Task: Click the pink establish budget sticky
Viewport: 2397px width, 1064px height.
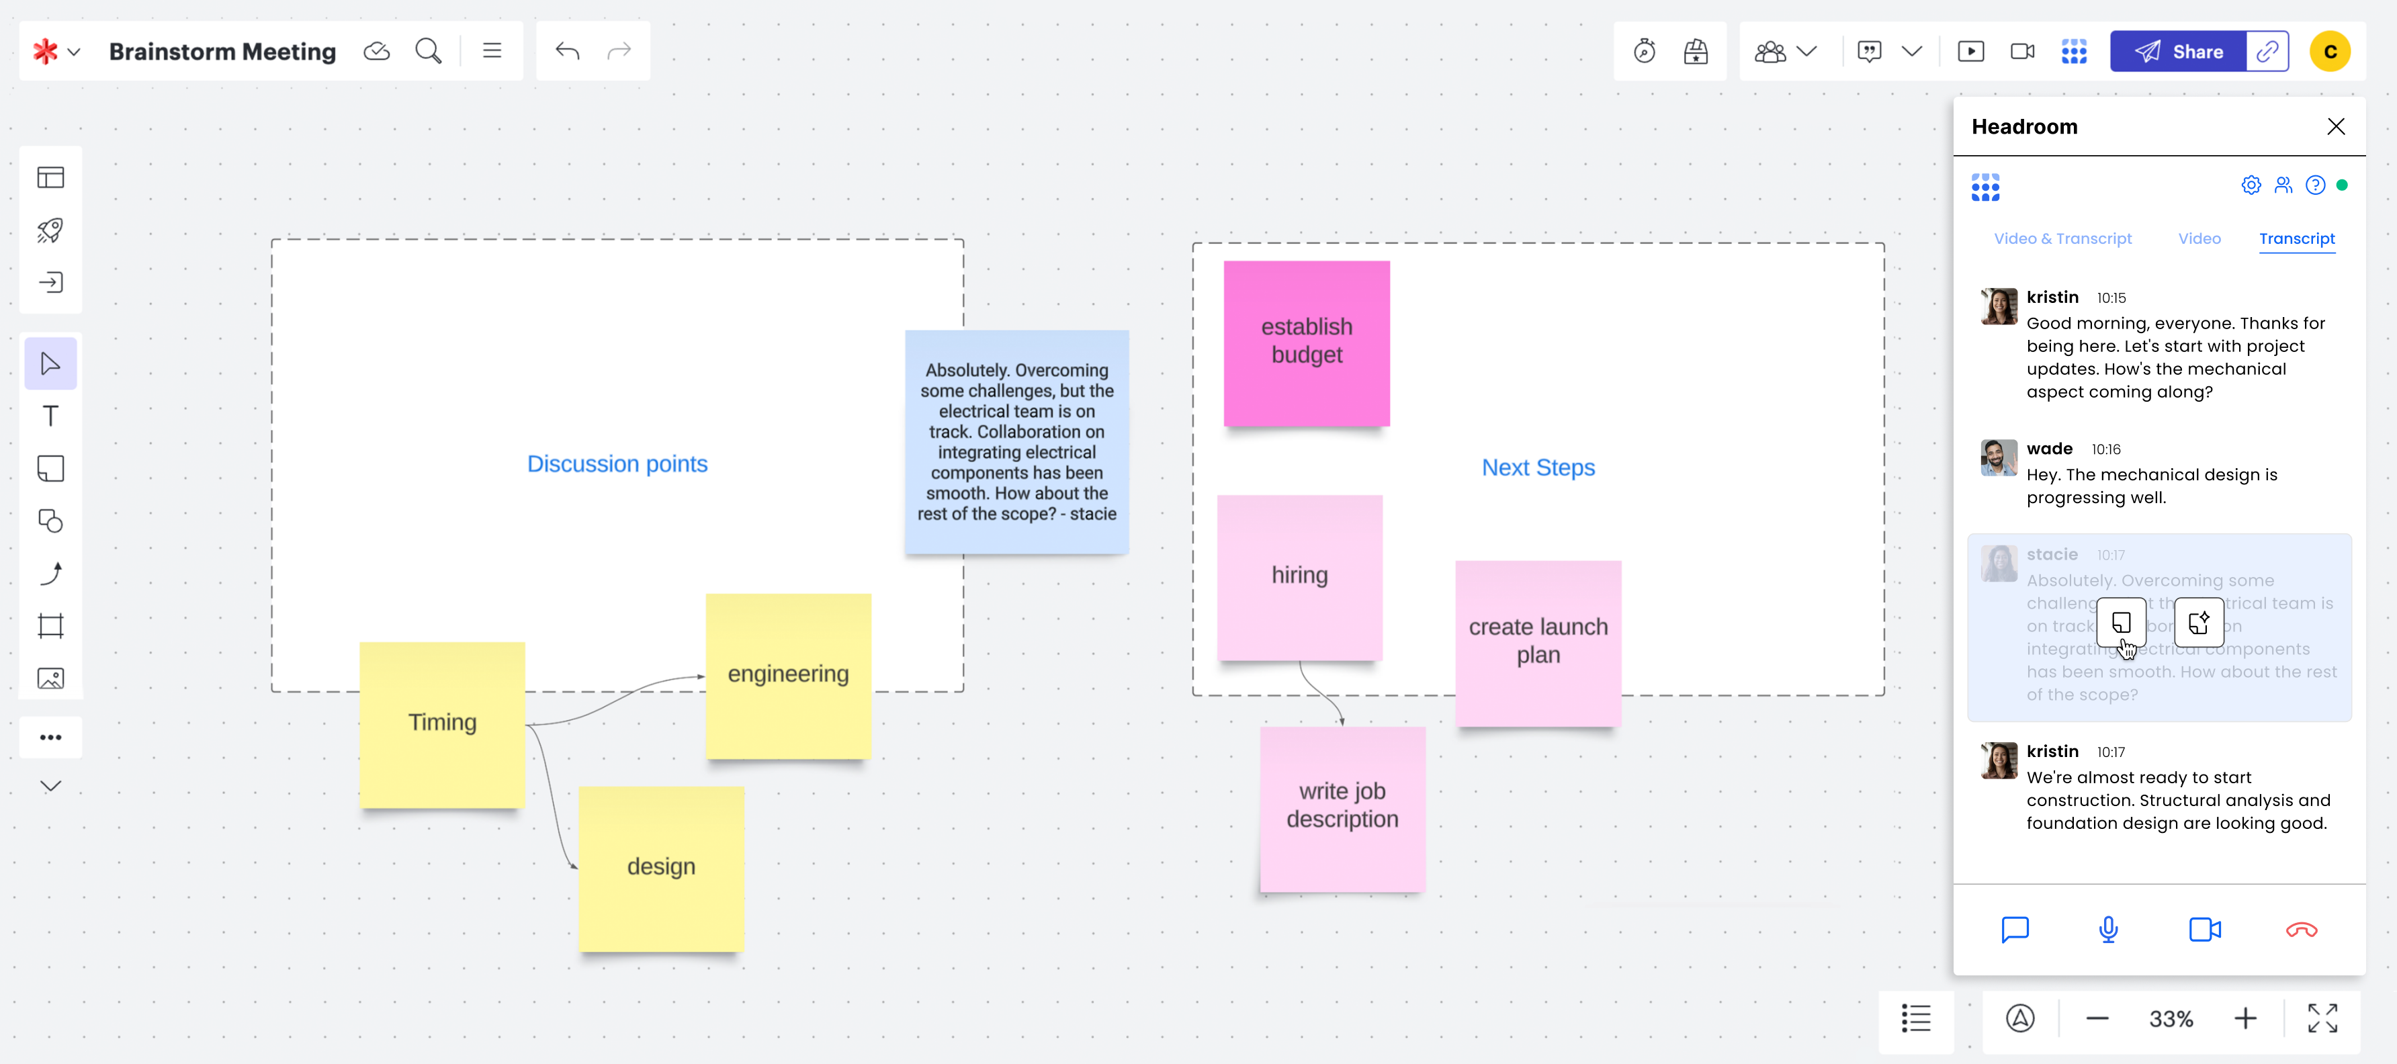Action: [x=1305, y=343]
